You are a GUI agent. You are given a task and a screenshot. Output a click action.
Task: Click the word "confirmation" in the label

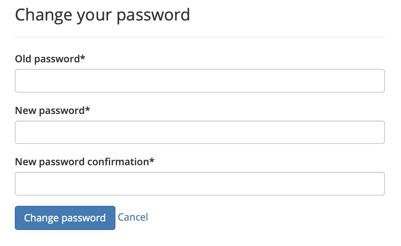[x=118, y=162]
